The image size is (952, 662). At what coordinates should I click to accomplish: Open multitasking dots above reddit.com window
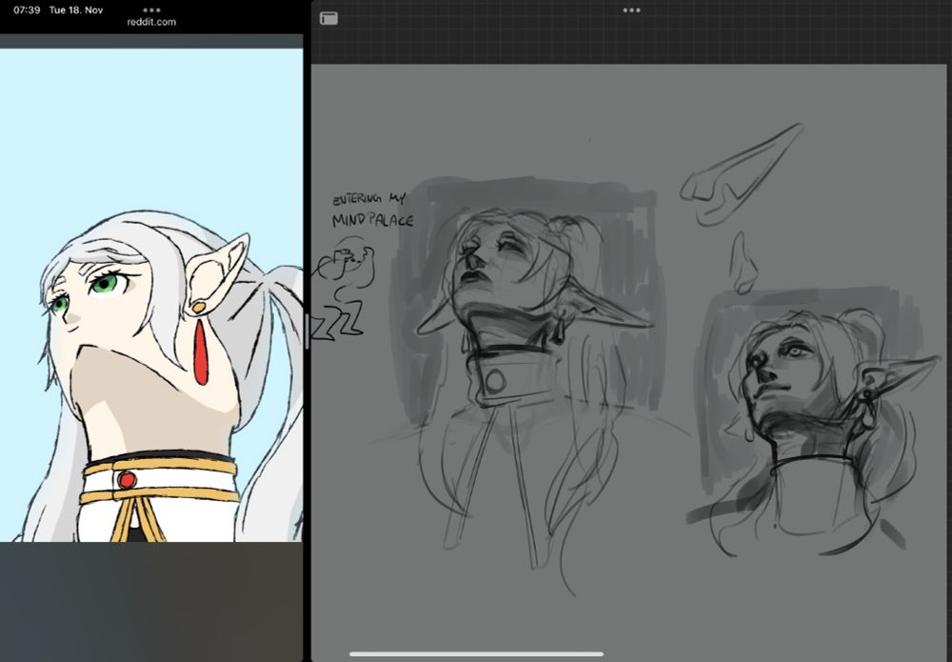[x=151, y=10]
